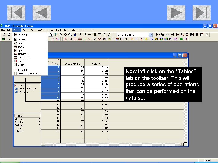Click the New Data Table toolbar icon
The height and width of the screenshot is (163, 218).
pyautogui.click(x=4, y=34)
